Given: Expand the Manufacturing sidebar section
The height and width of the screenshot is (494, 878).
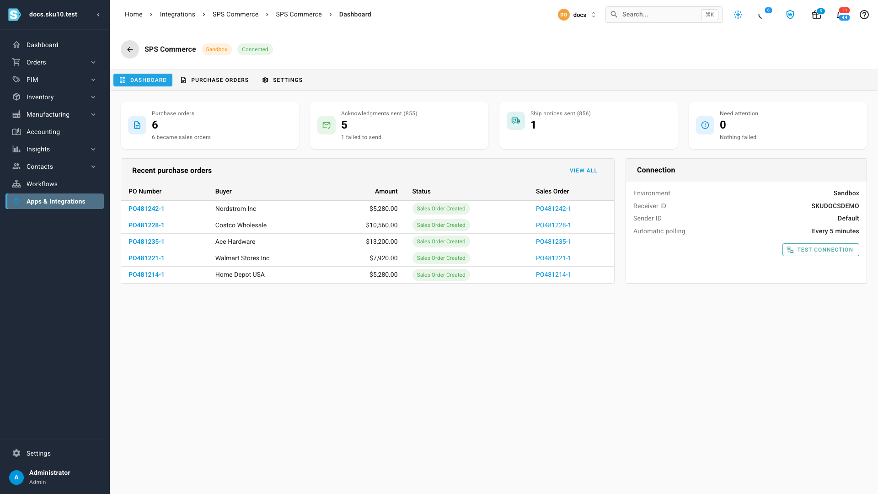Looking at the screenshot, I should (54, 114).
